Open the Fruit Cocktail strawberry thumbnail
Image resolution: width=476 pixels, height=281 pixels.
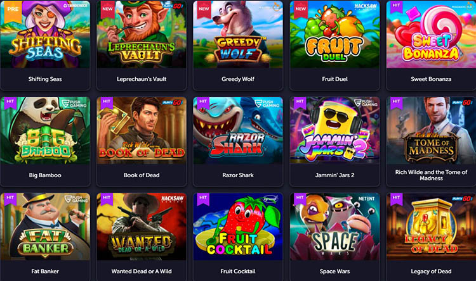click(x=238, y=227)
